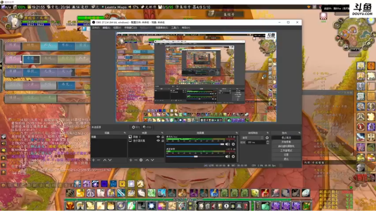Click the 集结号 label at top center
The width and height of the screenshot is (376, 211).
pyautogui.click(x=229, y=15)
